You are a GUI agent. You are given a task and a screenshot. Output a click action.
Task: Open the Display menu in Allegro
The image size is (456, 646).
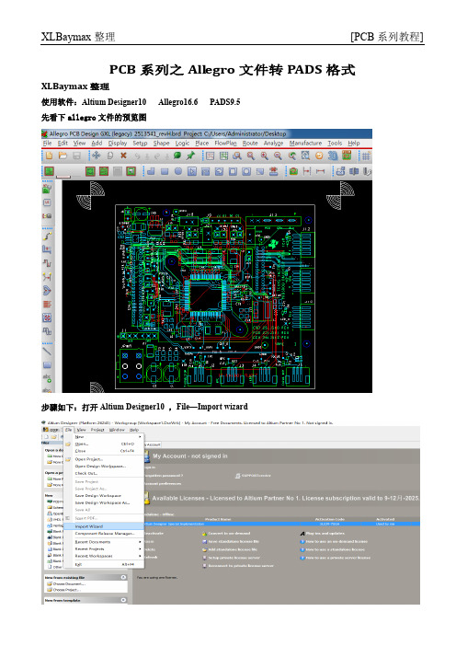(118, 143)
